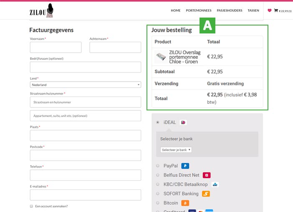Viewport: 293px width, 212px height.
Task: Click the orange Bitcoin logo
Action: [x=185, y=203]
